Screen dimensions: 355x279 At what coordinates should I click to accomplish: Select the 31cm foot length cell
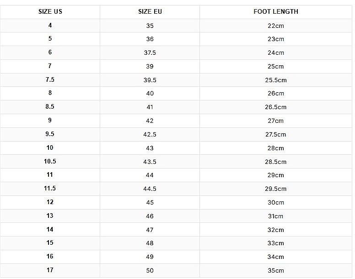click(276, 216)
